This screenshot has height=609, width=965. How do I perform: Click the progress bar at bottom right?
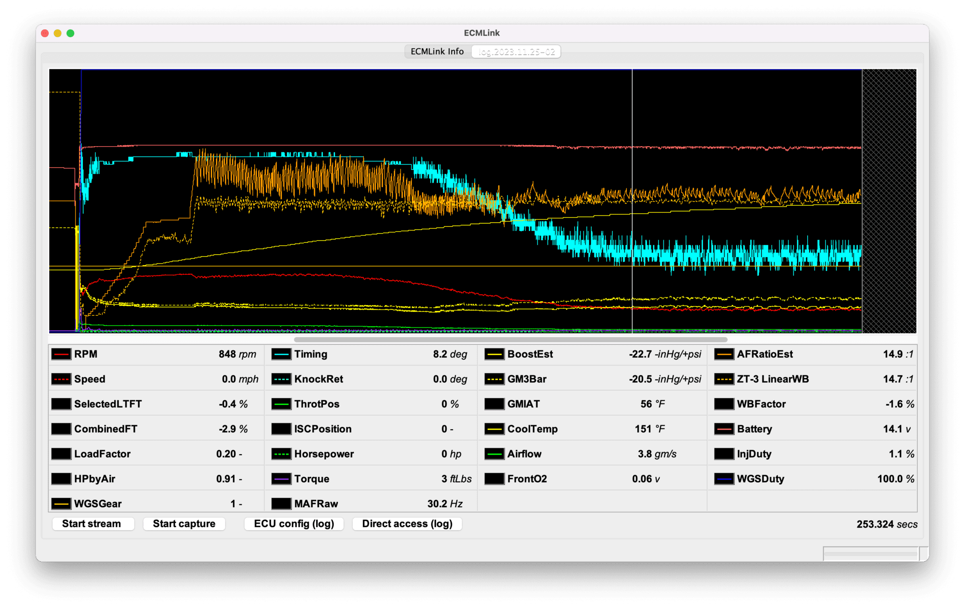point(871,554)
